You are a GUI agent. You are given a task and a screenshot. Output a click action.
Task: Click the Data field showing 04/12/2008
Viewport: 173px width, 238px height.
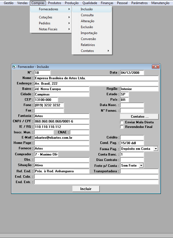pos(132,72)
